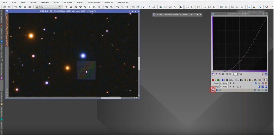Open the File Explorer side tab

click(x=2, y=98)
